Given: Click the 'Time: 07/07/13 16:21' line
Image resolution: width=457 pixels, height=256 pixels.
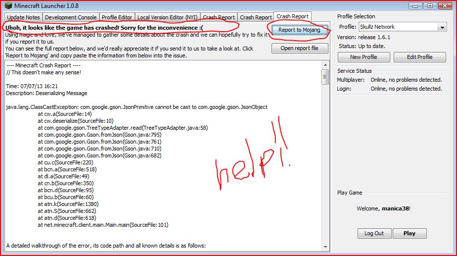Looking at the screenshot, I should (x=32, y=86).
